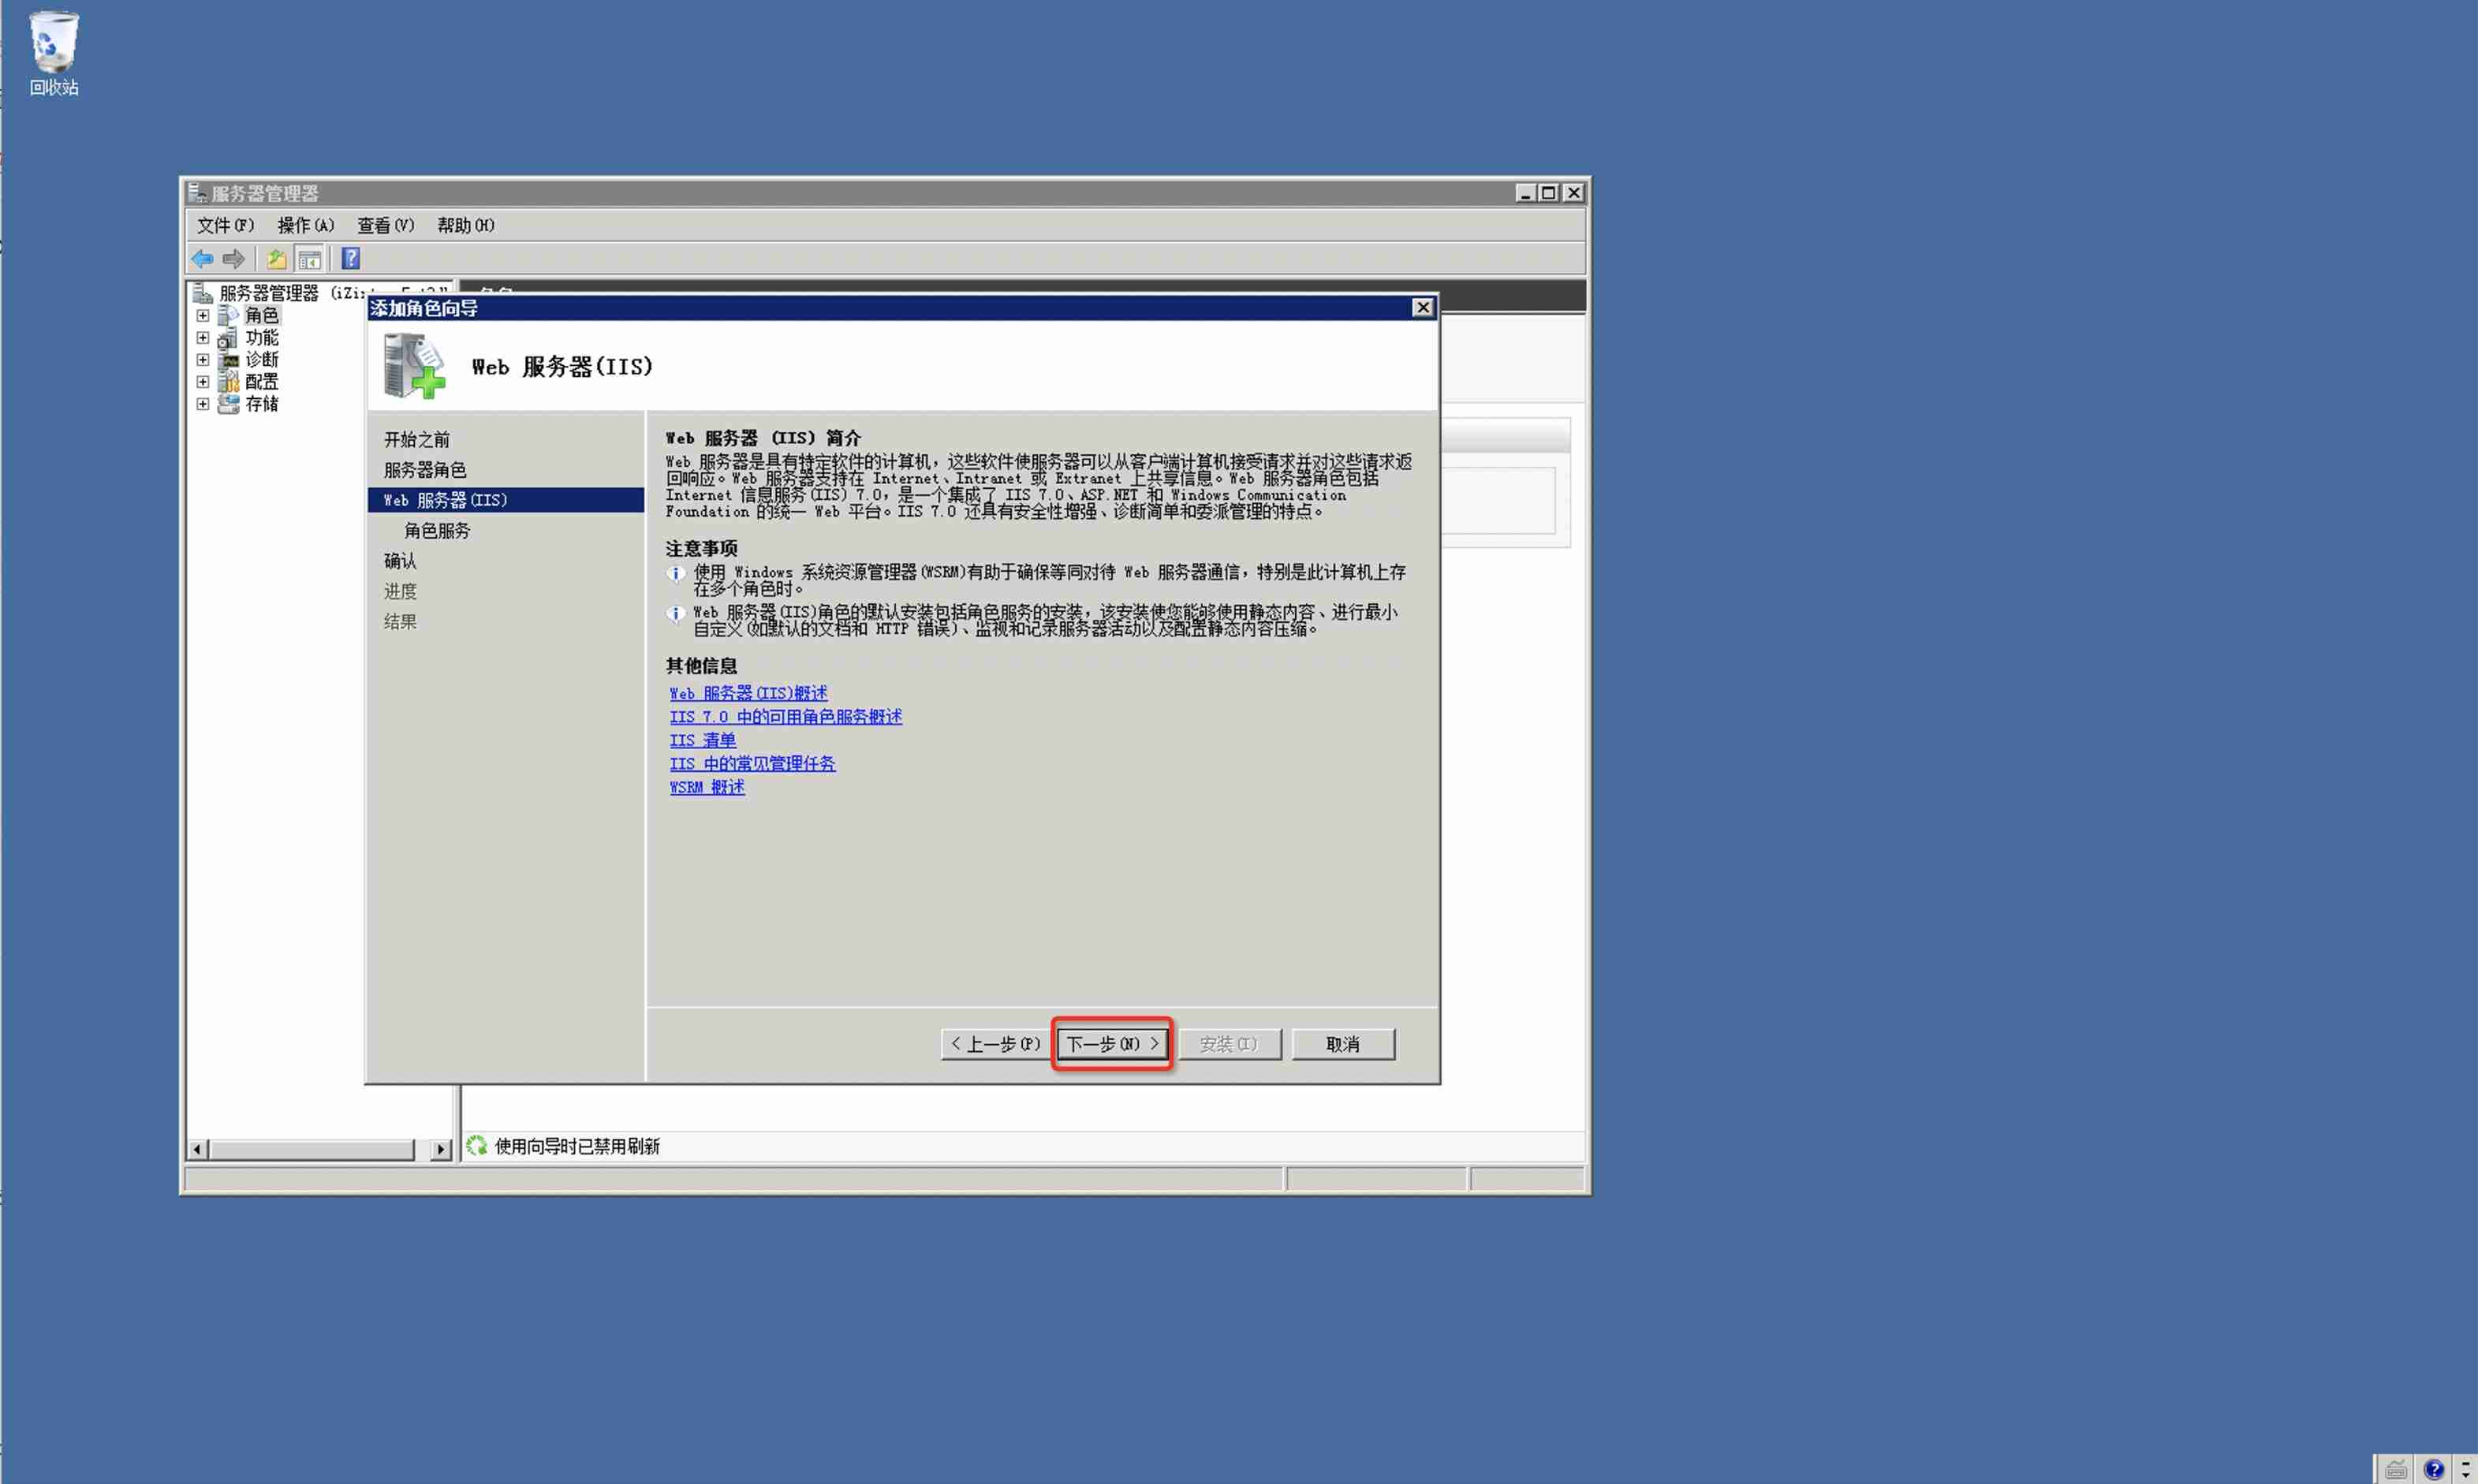
Task: Open help via the question mark toolbar icon
Action: coord(350,259)
